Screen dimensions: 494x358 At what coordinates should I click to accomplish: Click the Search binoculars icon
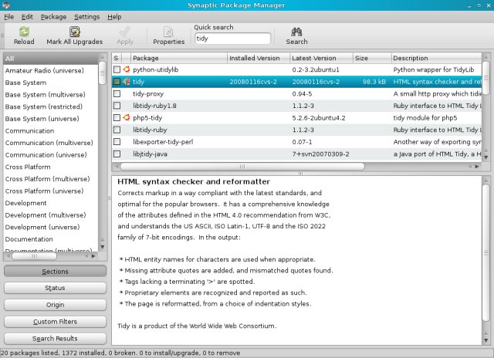click(296, 32)
